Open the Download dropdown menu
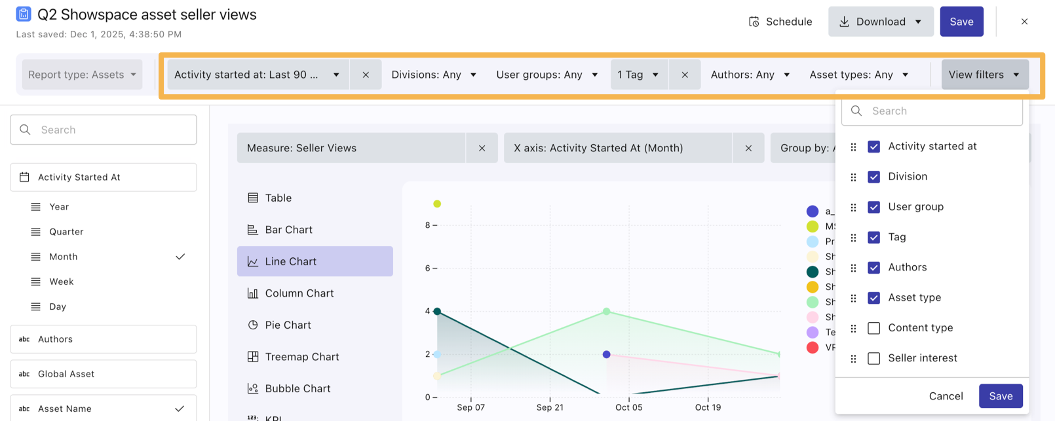The width and height of the screenshot is (1055, 421). pyautogui.click(x=918, y=22)
